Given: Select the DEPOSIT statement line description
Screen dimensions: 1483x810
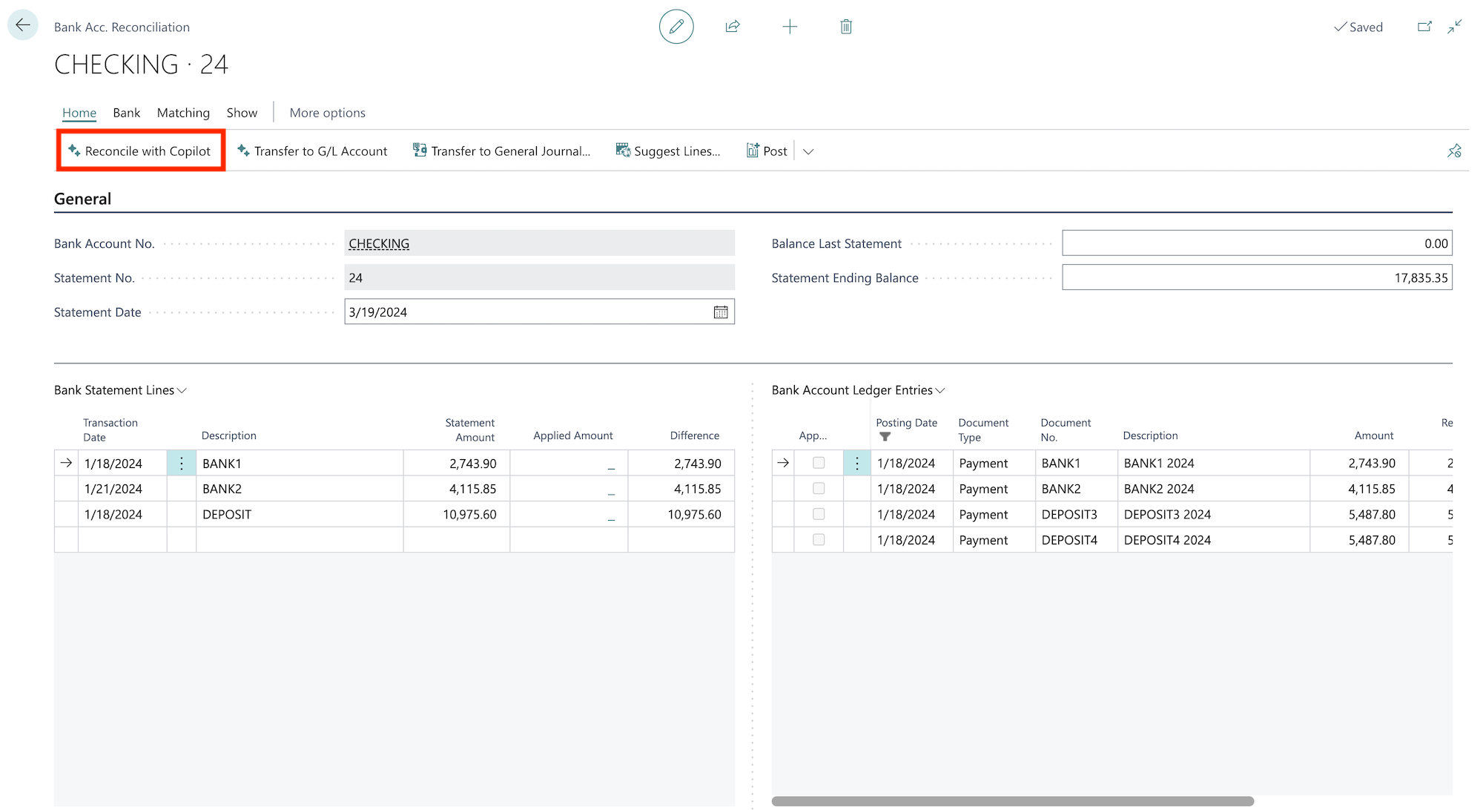Looking at the screenshot, I should 300,515.
